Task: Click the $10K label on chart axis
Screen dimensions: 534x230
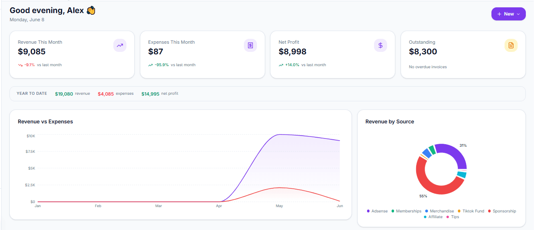Action: (31, 136)
